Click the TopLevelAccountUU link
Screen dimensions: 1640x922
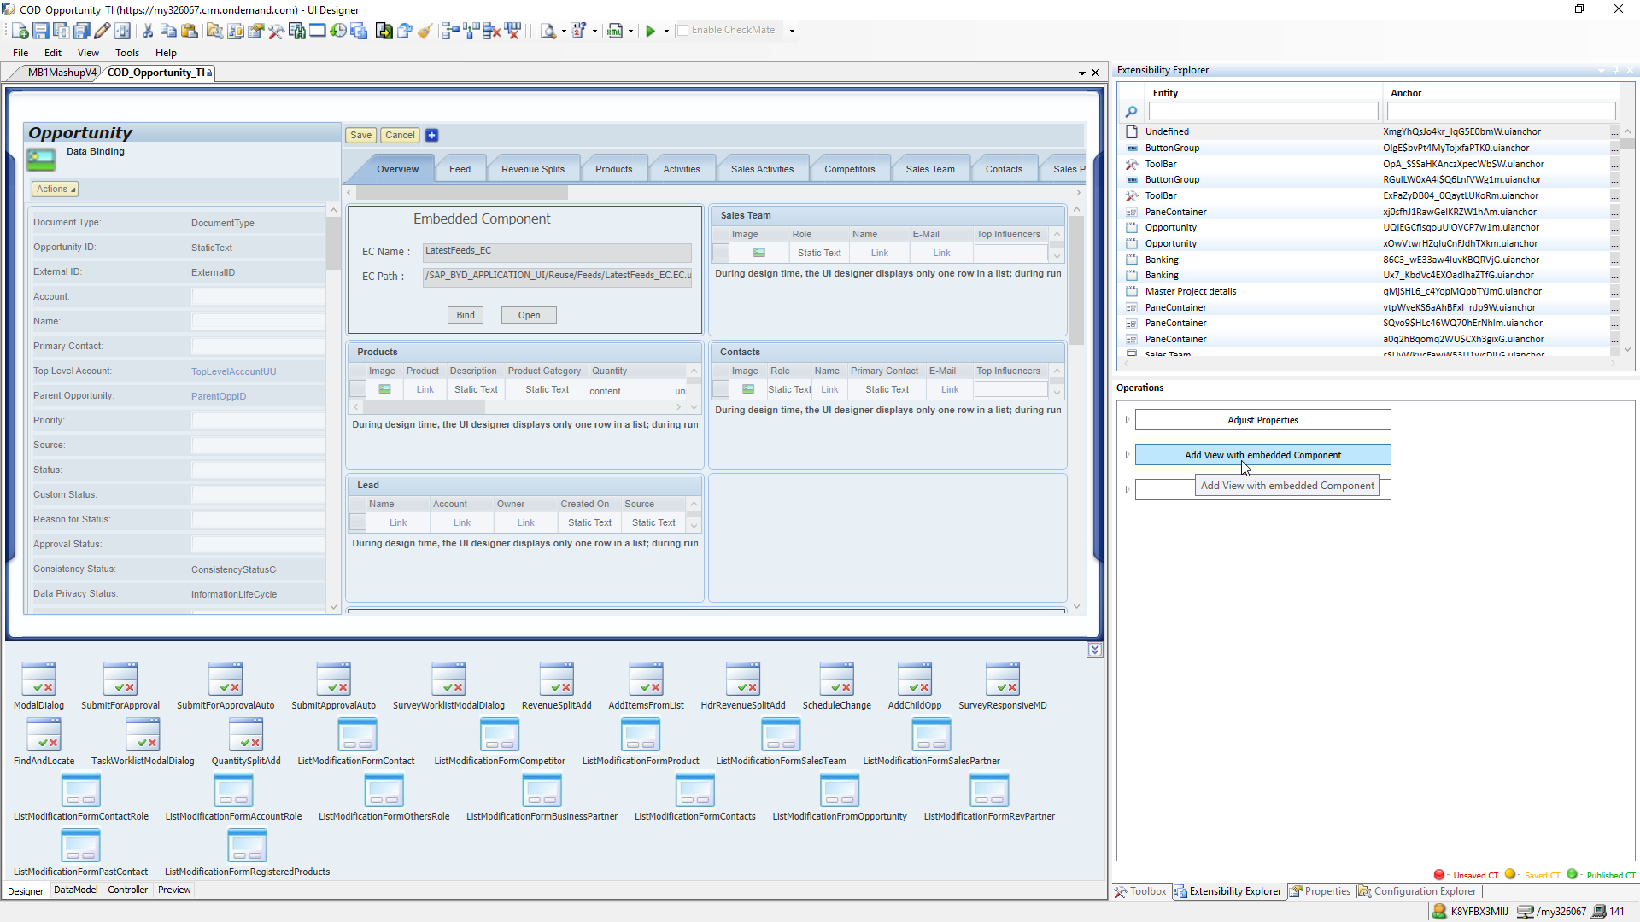(233, 371)
